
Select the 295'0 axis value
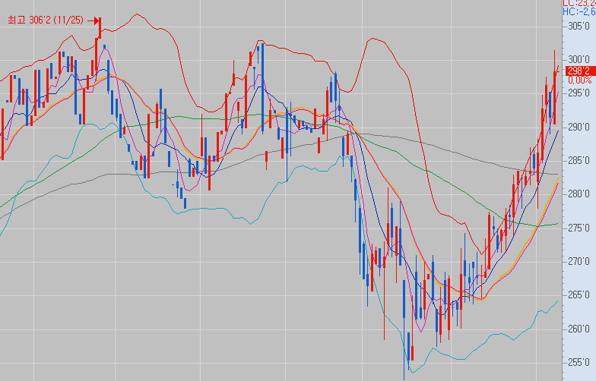click(579, 93)
